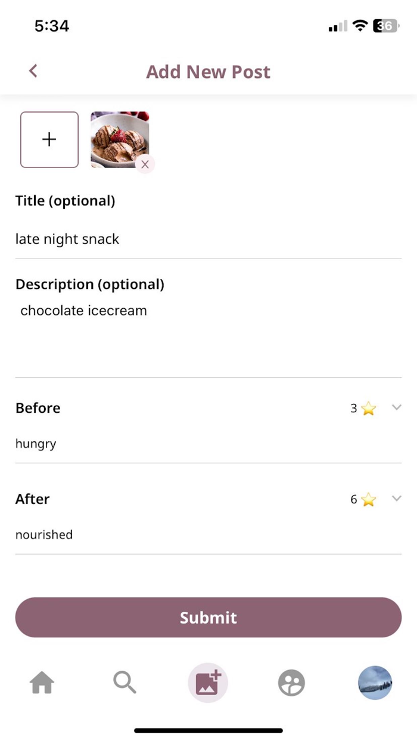Tap the back arrow icon
The height and width of the screenshot is (741, 417).
coord(33,71)
